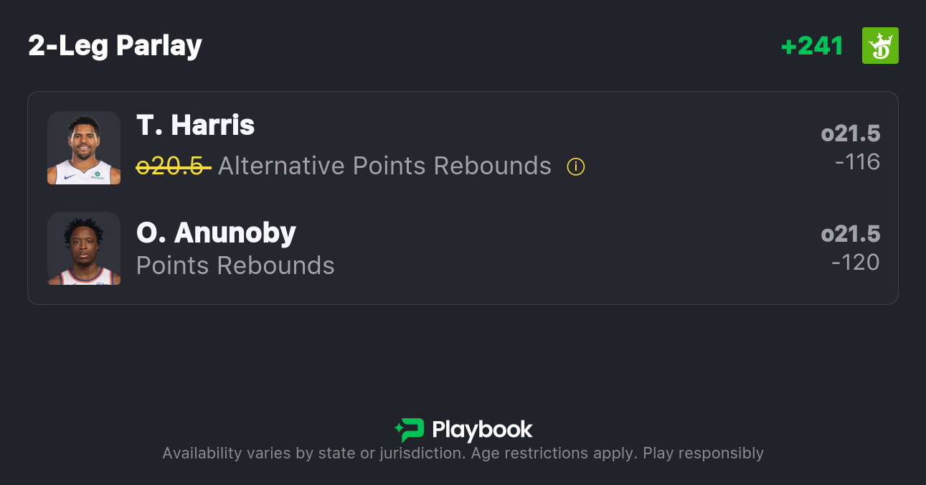Click the -116 odds for T. Harris

coord(857,162)
